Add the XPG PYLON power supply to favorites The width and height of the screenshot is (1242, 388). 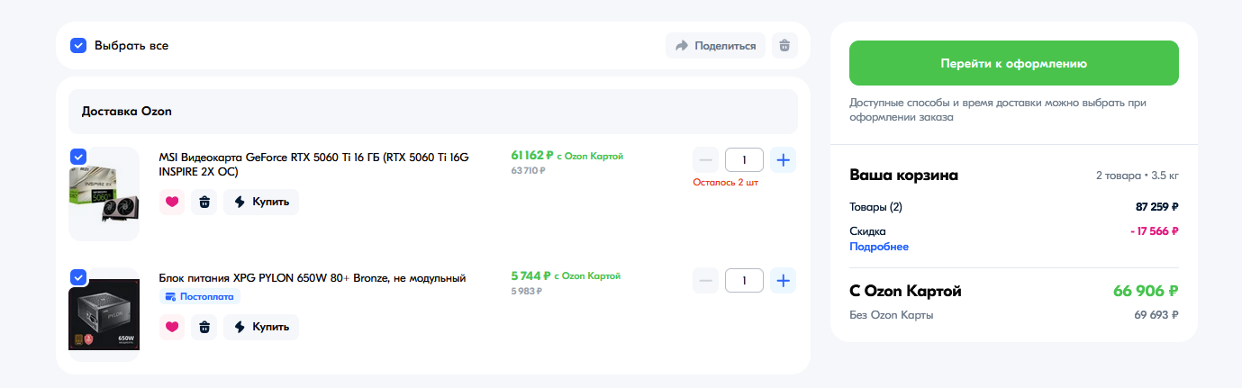172,327
